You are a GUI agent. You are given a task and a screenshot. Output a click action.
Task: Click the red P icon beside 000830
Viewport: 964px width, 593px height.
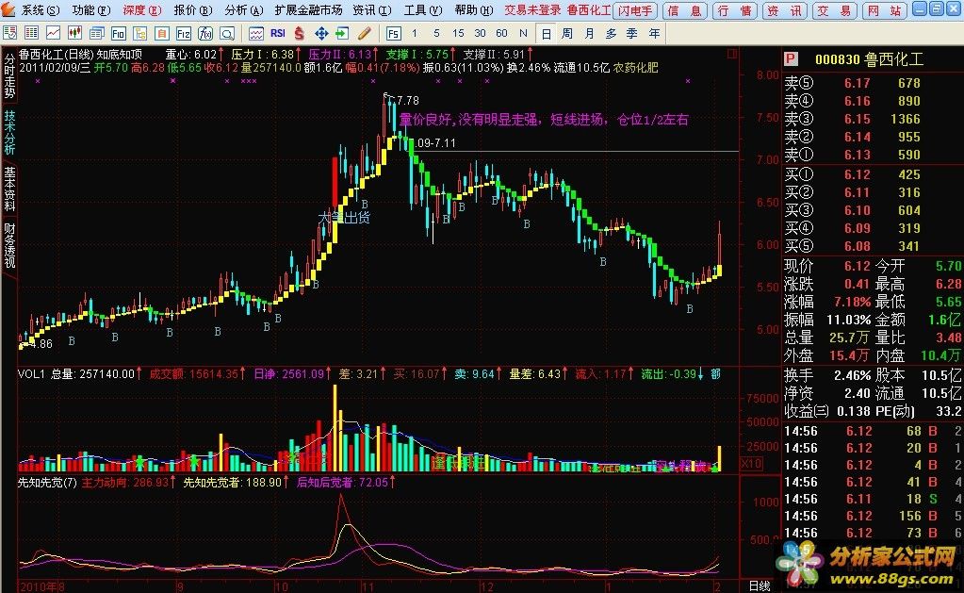(791, 59)
